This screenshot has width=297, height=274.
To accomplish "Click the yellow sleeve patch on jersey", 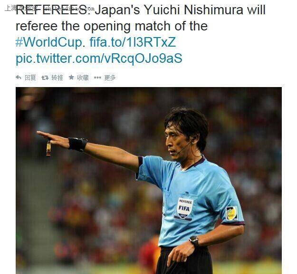I will (x=231, y=213).
